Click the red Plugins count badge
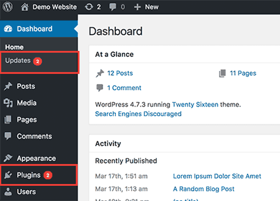The image size is (280, 201). 48,175
